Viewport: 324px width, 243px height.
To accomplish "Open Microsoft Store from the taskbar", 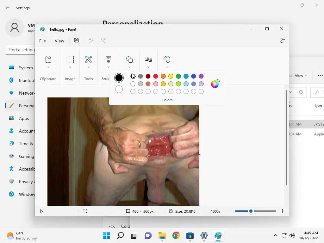I will pyautogui.click(x=190, y=235).
